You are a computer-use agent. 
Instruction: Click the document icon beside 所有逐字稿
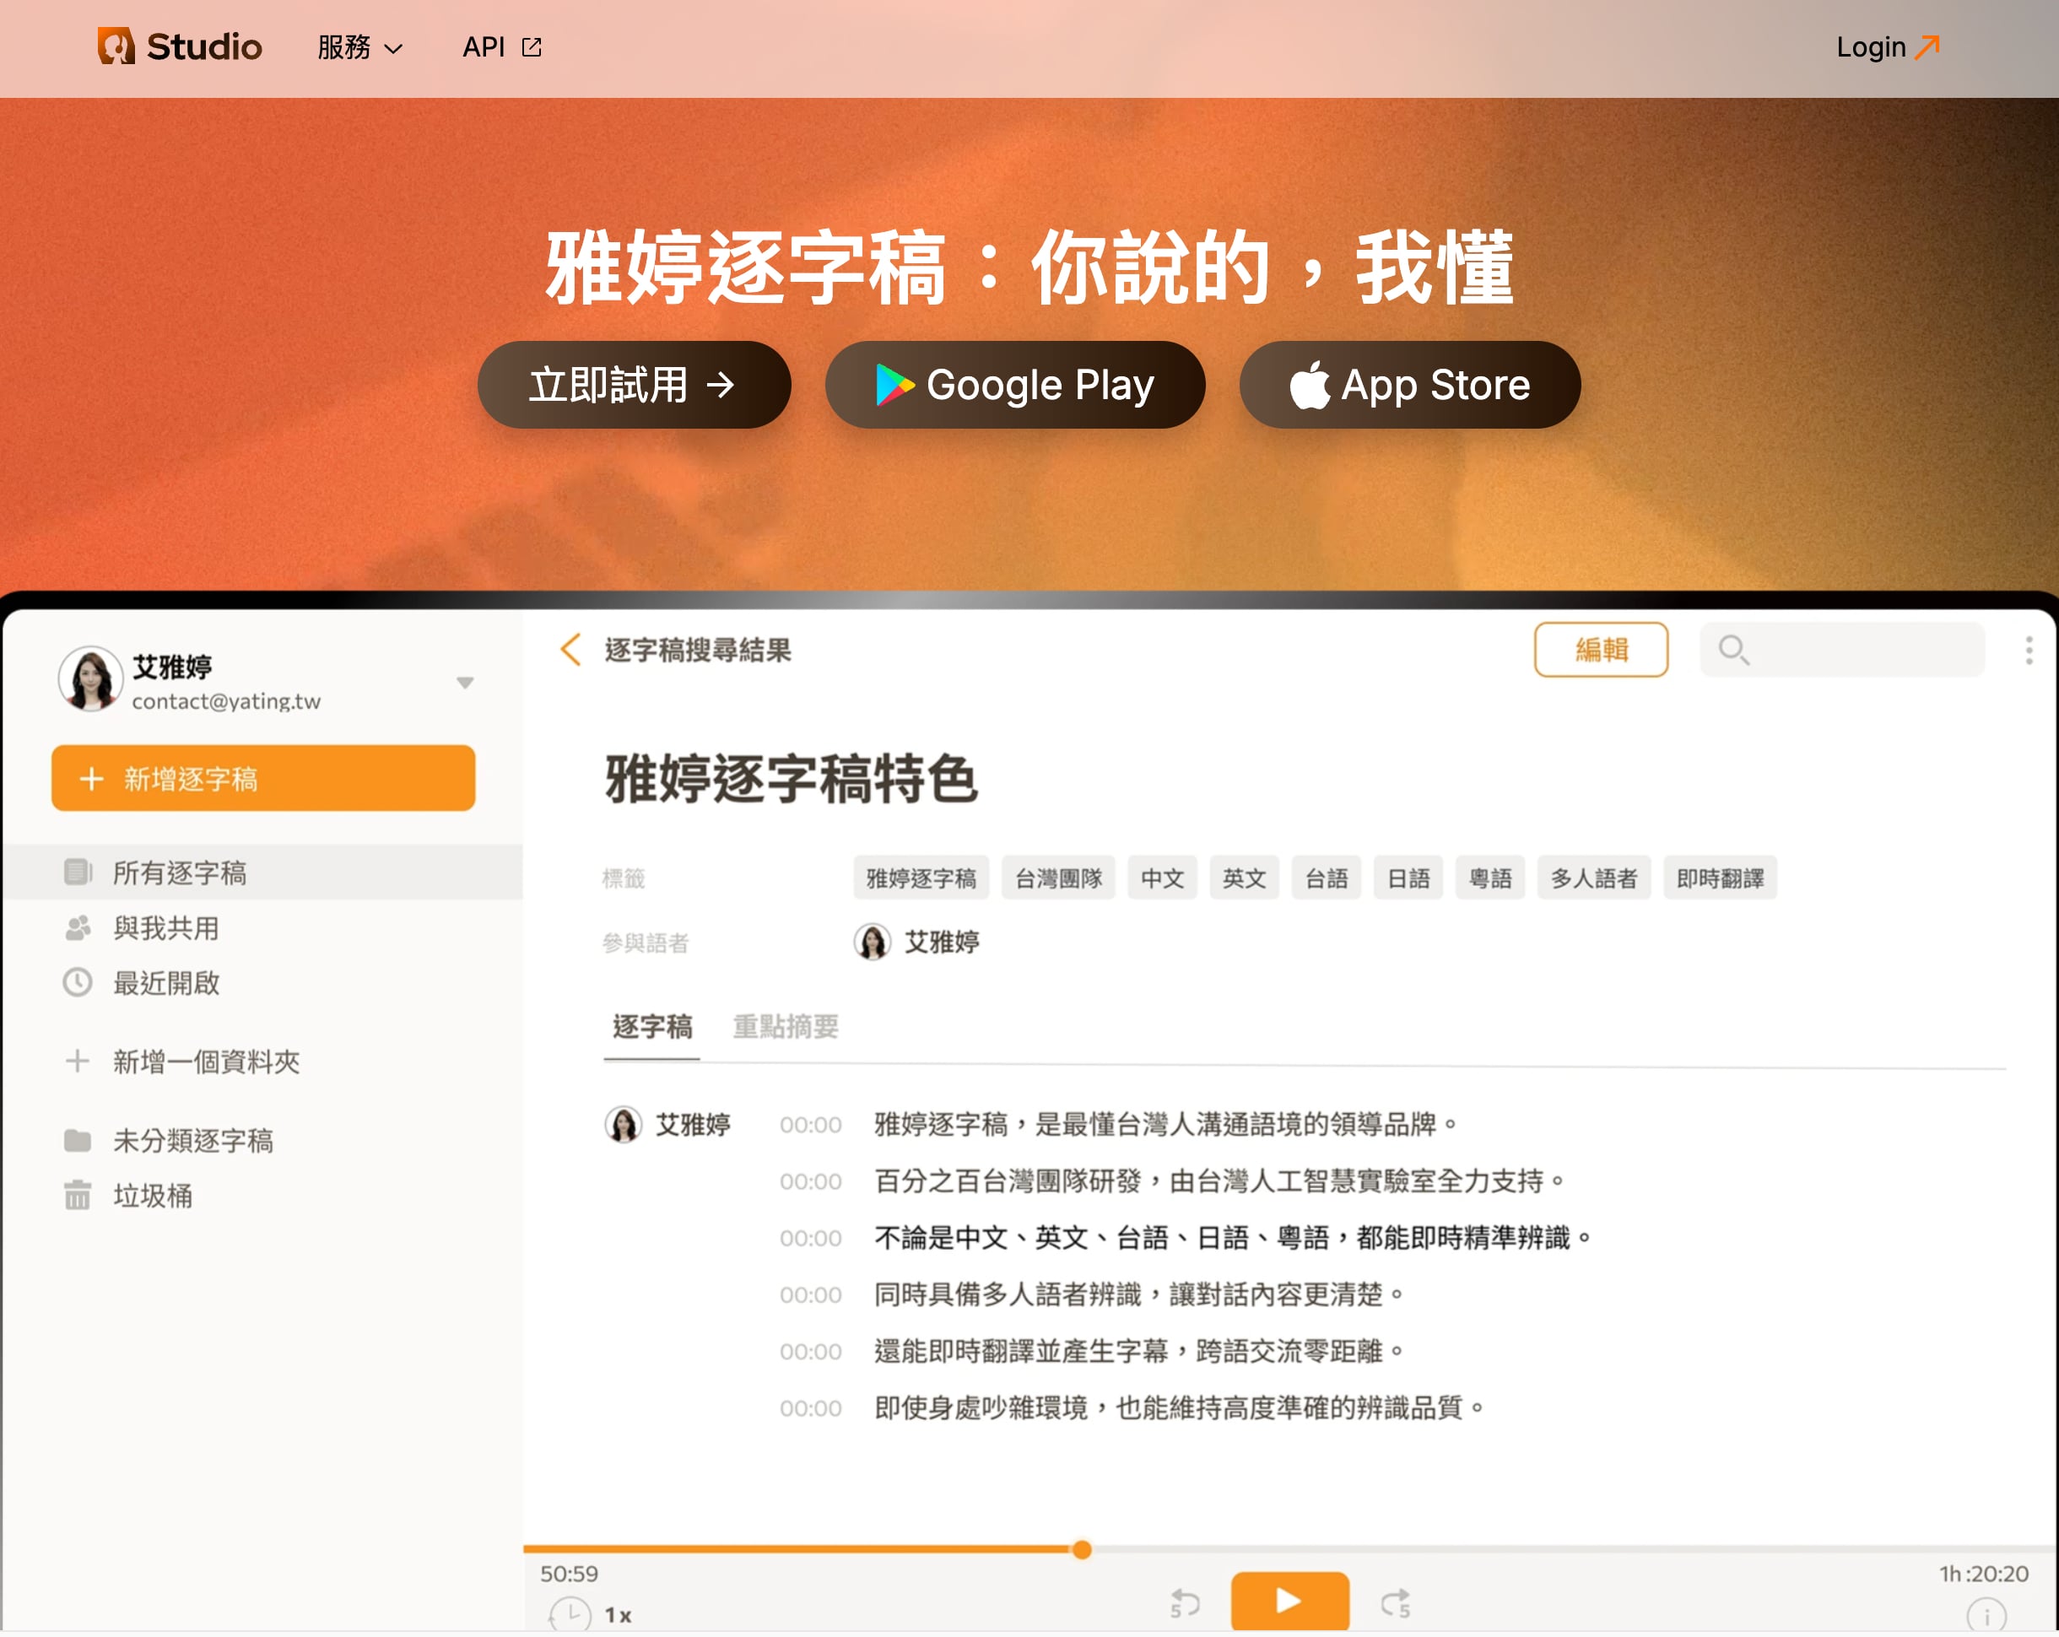[78, 872]
